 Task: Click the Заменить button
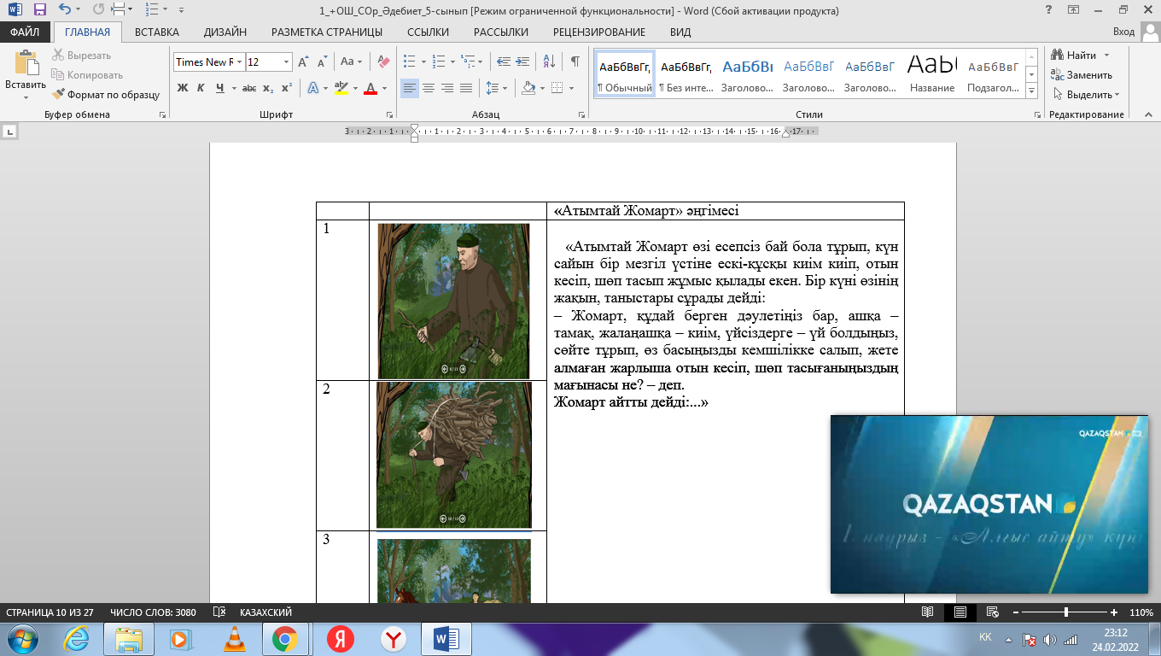pos(1087,75)
